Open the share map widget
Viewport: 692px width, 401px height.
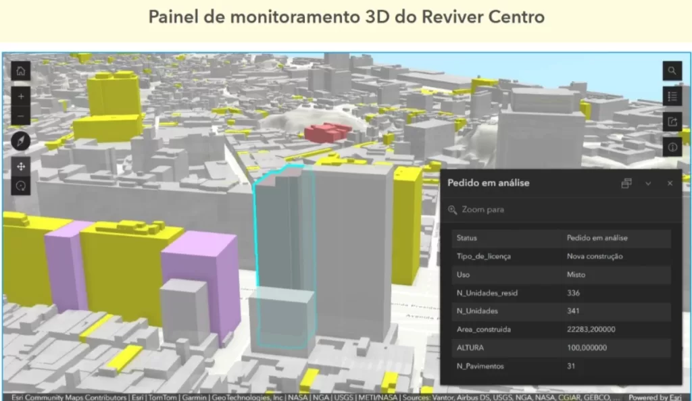click(x=672, y=122)
